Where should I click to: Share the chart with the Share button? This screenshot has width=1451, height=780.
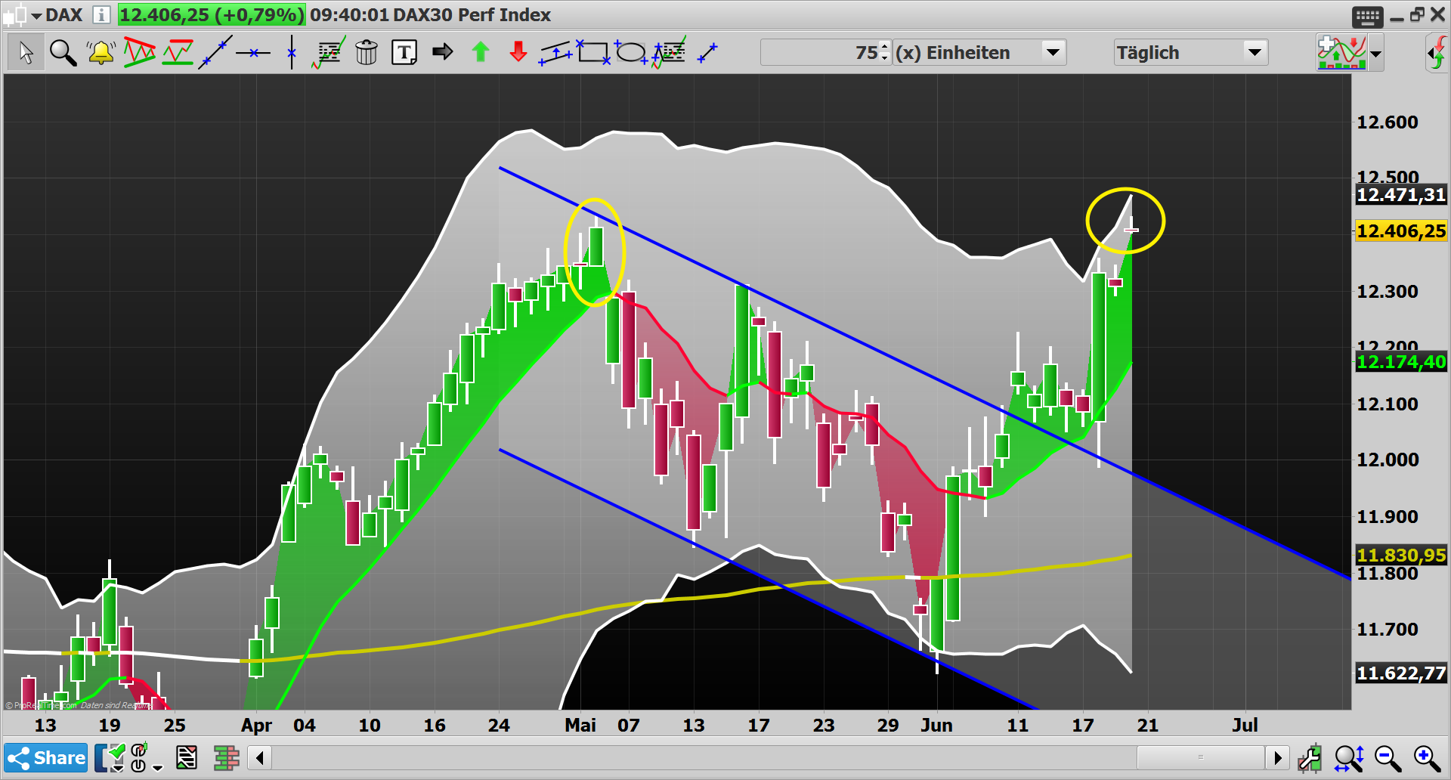tap(46, 758)
